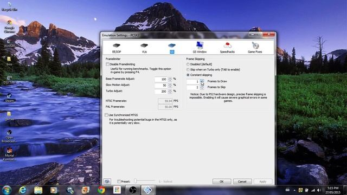Image resolution: width=347 pixels, height=195 pixels.
Task: Select the Steam desktop shortcut
Action: tap(9, 97)
